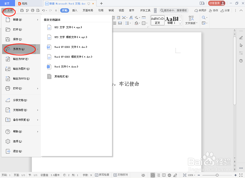Choose Word 97-2003 模板文件 (*.dot) format
This screenshot has width=245, height=178.
[77, 57]
